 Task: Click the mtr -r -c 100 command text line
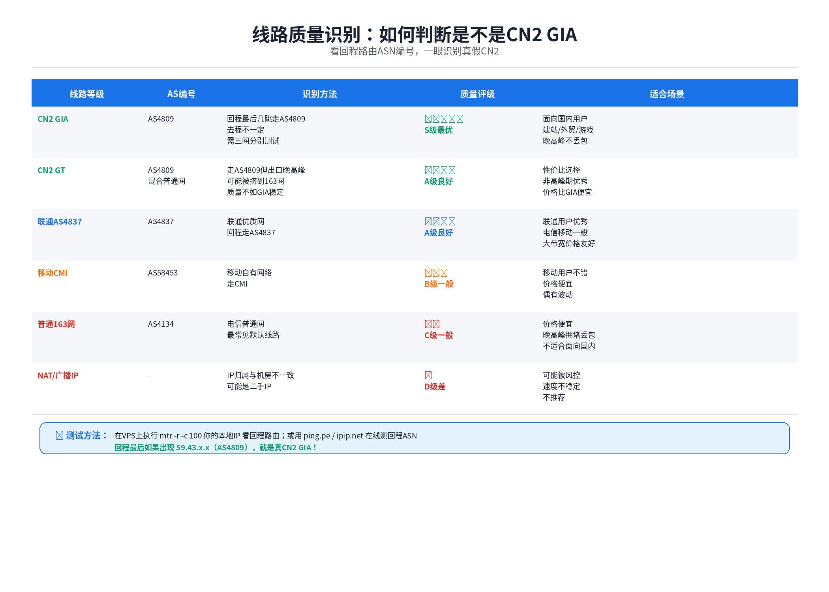(266, 436)
